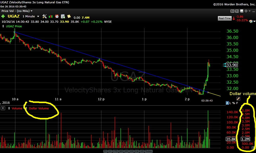Click the red Volume indicator label
The height and width of the screenshot is (153, 256).
tap(17, 108)
